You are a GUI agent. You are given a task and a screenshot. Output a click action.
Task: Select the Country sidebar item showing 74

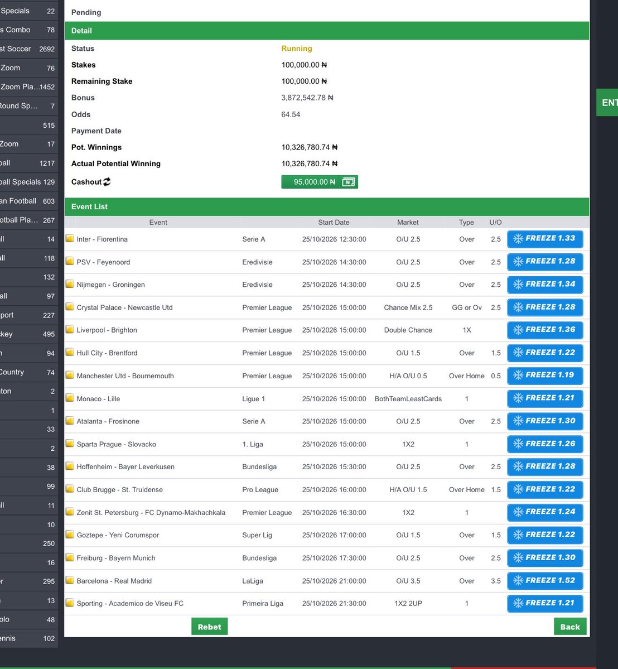pos(28,372)
